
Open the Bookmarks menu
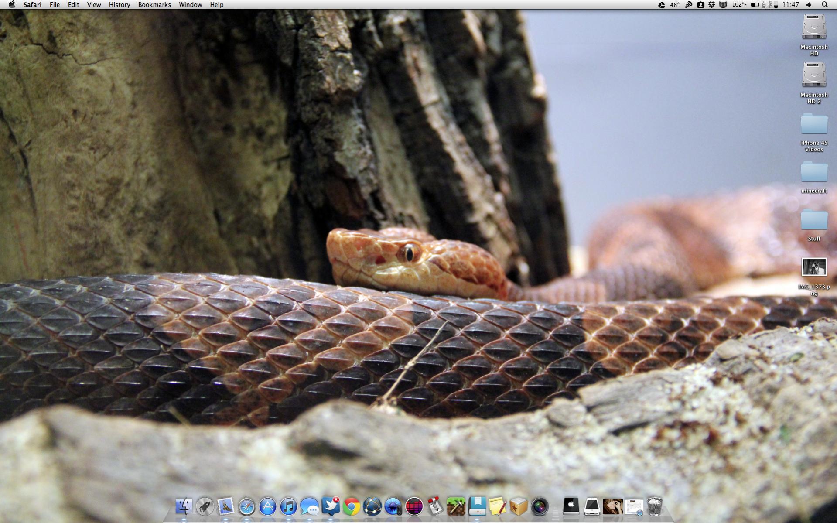coord(154,5)
